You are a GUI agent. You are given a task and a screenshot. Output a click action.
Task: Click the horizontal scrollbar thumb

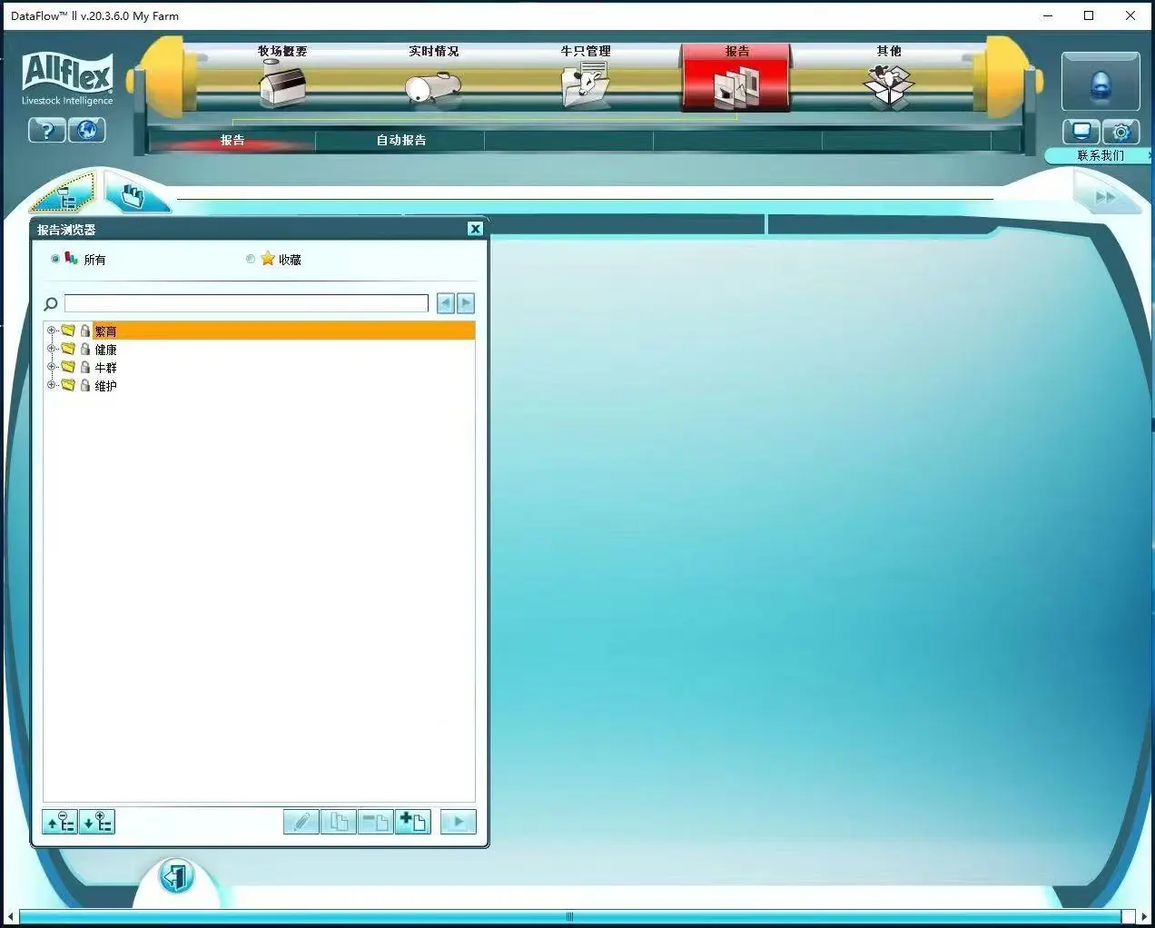tap(569, 916)
